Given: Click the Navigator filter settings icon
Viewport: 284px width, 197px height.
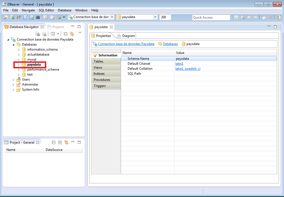Looking at the screenshot, I should pyautogui.click(x=53, y=34).
